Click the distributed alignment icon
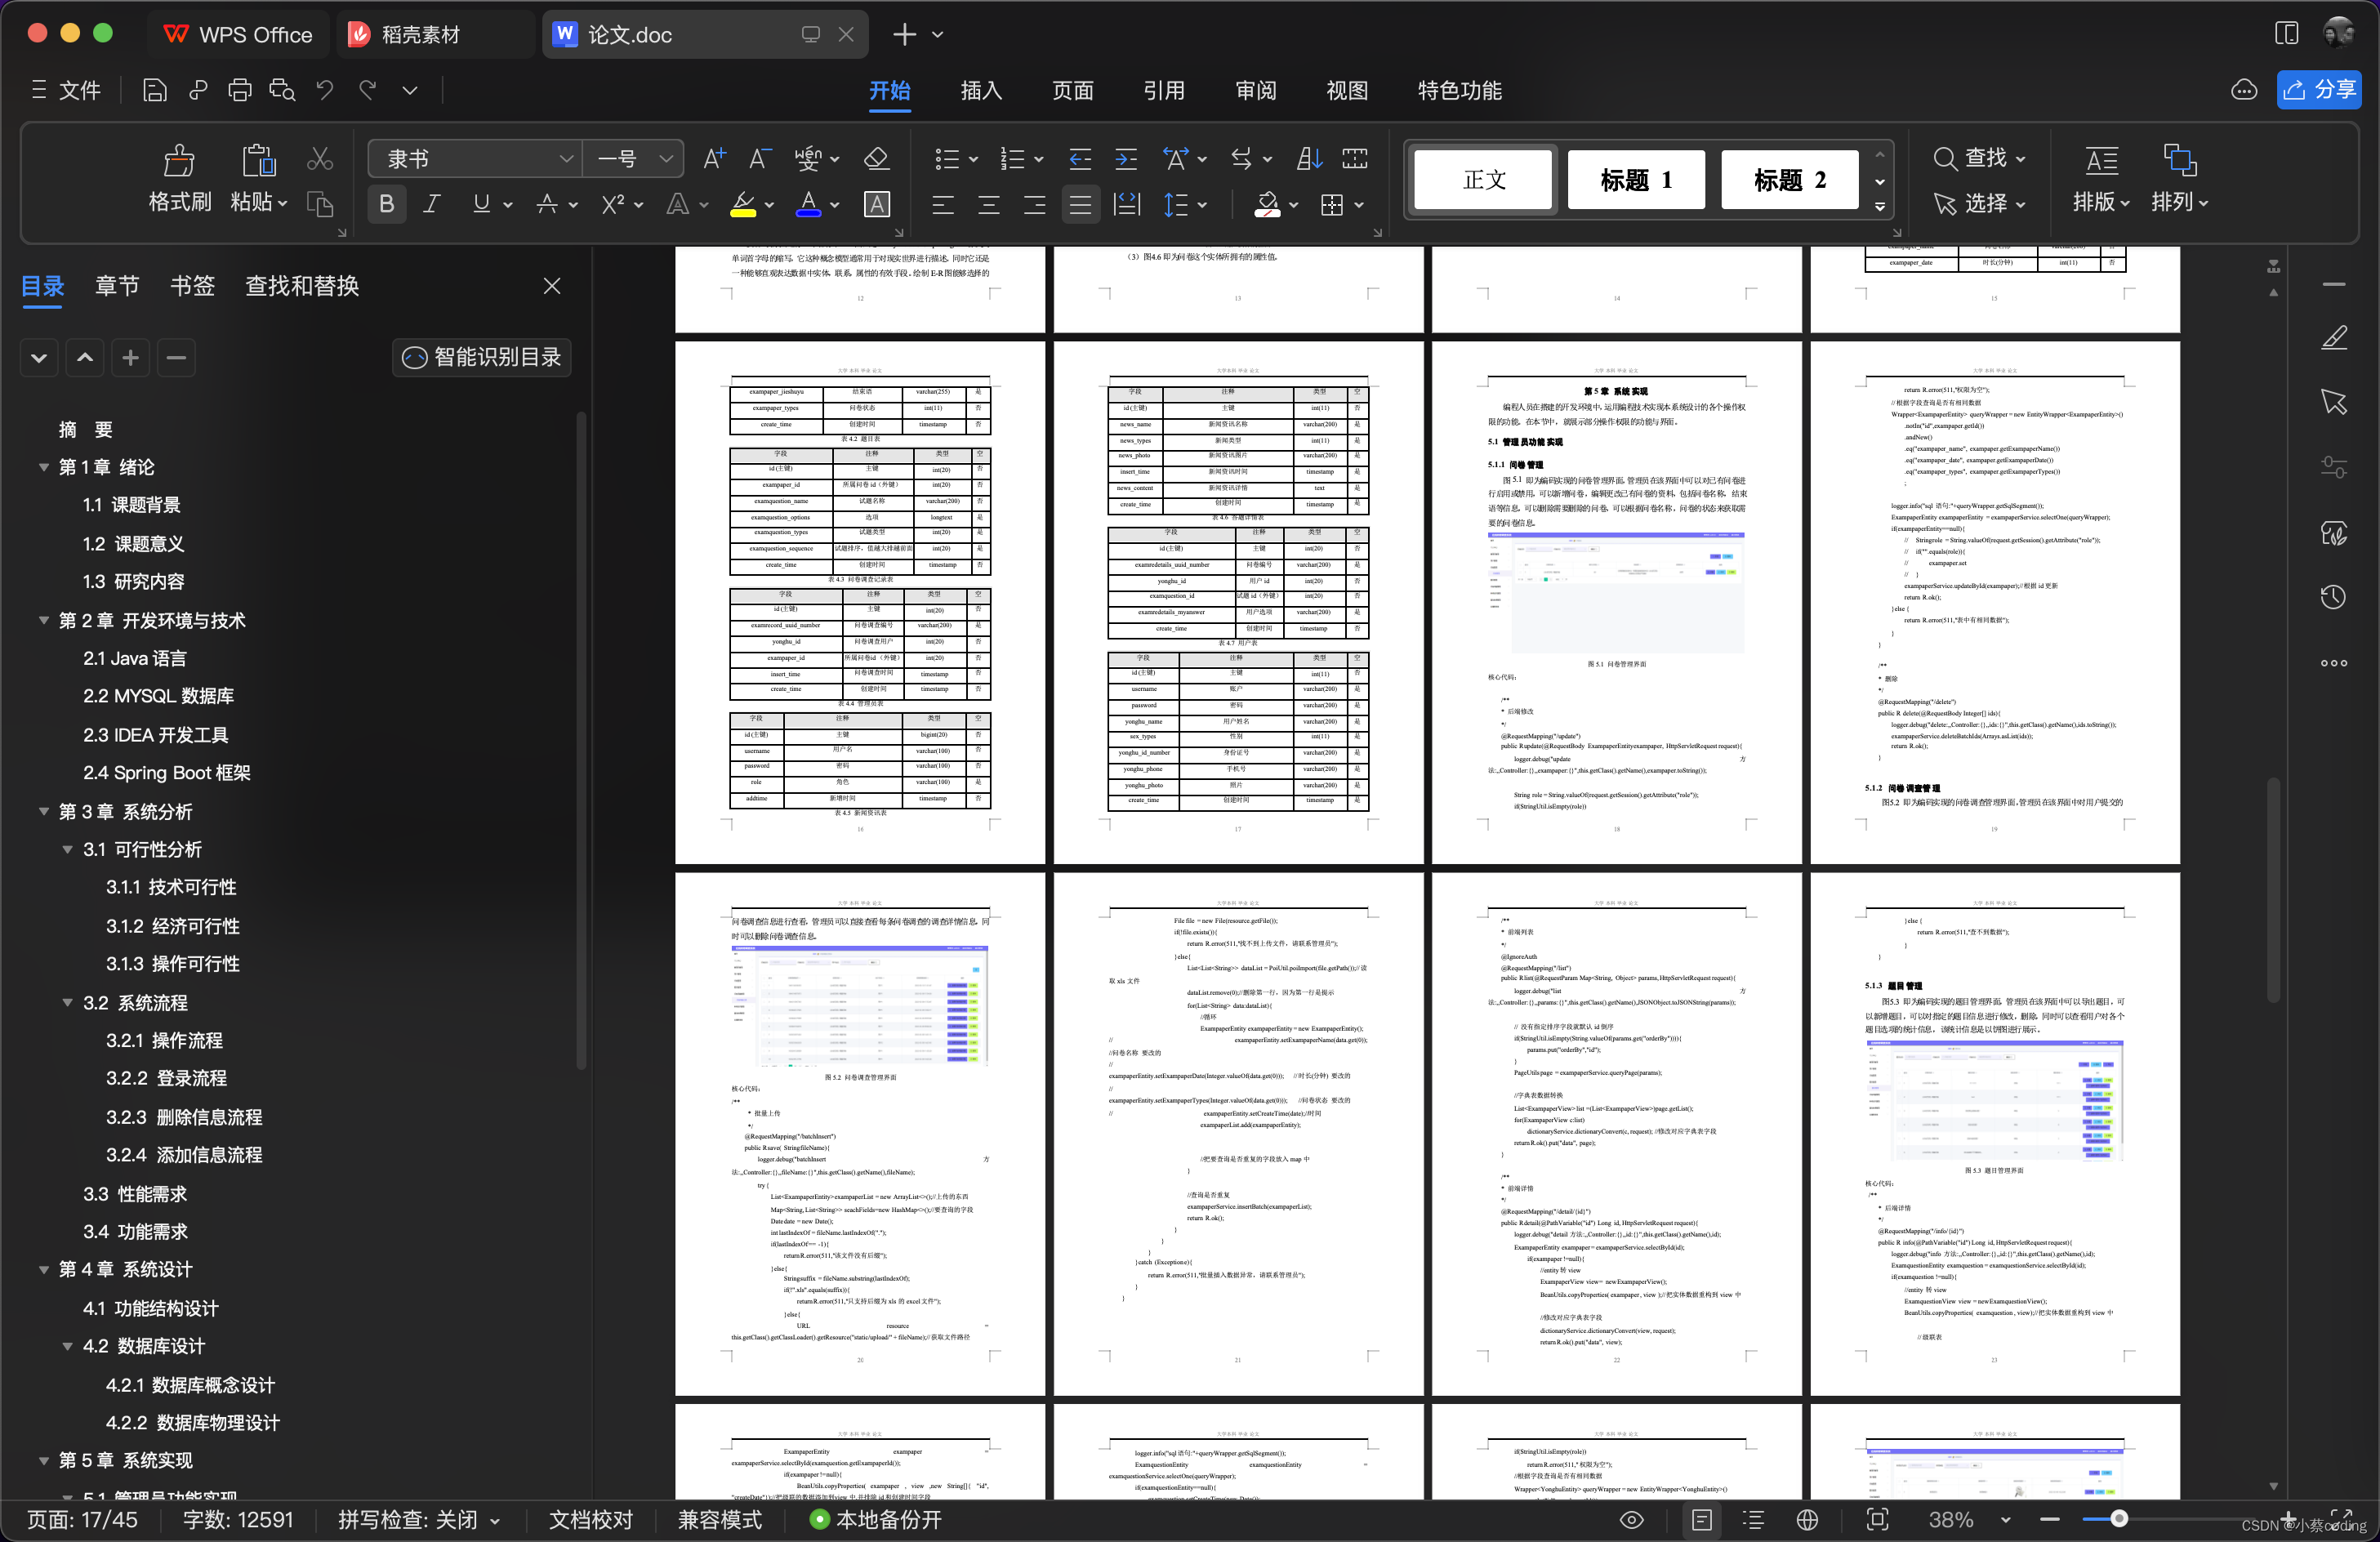The height and width of the screenshot is (1542, 2380). tap(1127, 205)
